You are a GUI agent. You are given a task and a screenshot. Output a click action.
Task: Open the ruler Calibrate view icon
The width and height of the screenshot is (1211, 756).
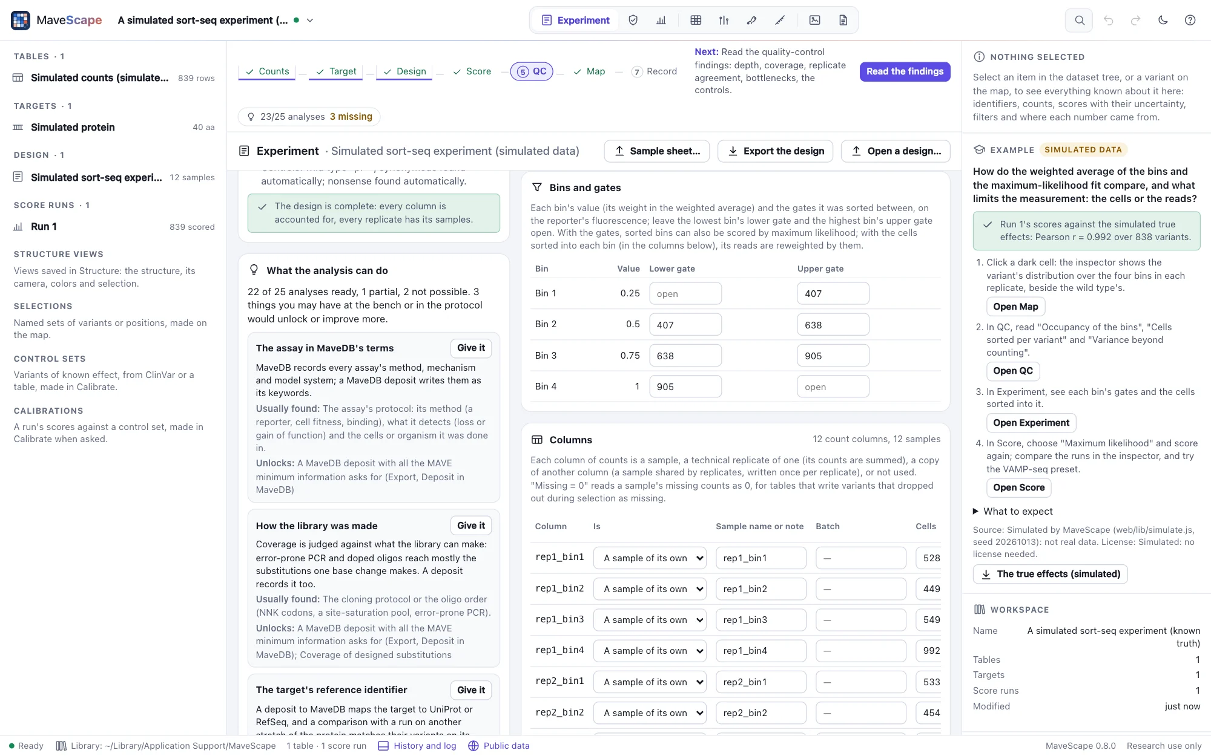coord(780,20)
